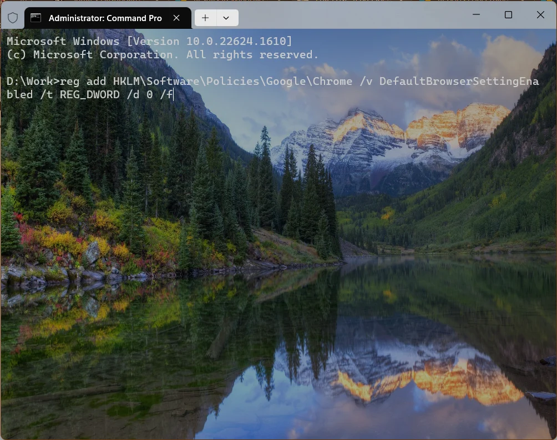
Task: Click the administrator shield icon
Action: click(13, 17)
